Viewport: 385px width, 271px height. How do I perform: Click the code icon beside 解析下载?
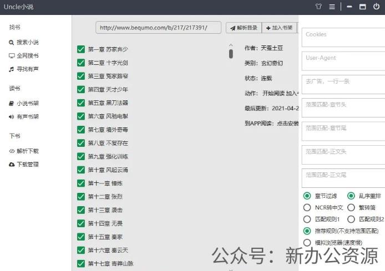(12, 151)
